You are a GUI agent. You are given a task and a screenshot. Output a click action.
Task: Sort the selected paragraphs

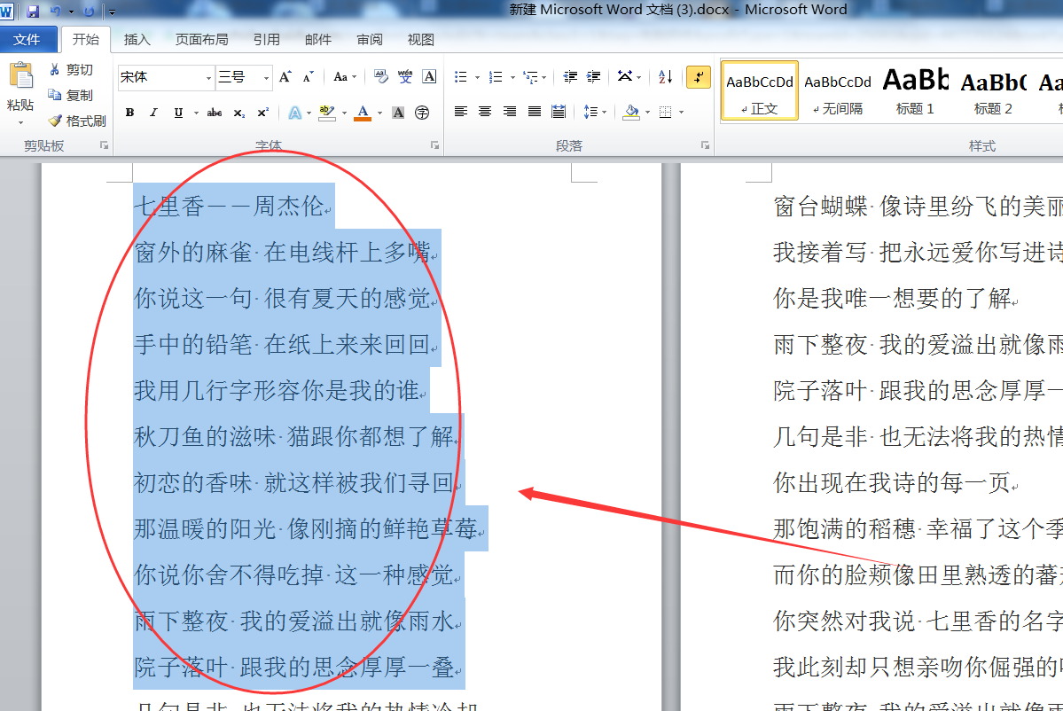(665, 77)
